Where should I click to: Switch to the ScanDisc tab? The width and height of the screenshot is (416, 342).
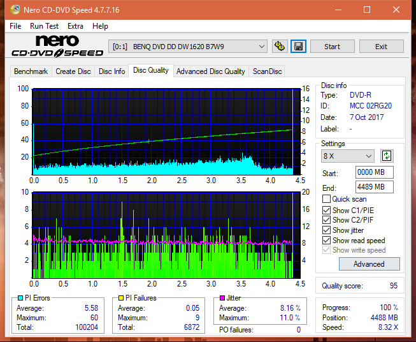tap(267, 71)
